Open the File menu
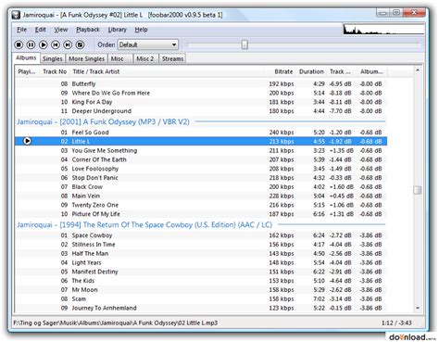Screen dimensions: 439x342 21,30
